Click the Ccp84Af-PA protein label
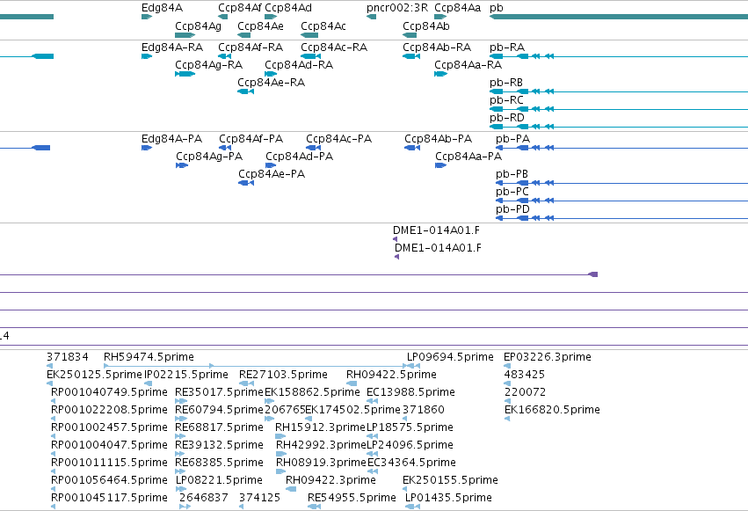Viewport: 748px width, 511px height. coord(251,139)
